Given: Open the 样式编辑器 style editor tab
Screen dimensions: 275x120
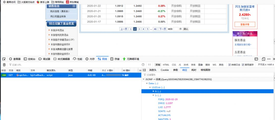Looking at the screenshot, I should pyautogui.click(x=62, y=59).
